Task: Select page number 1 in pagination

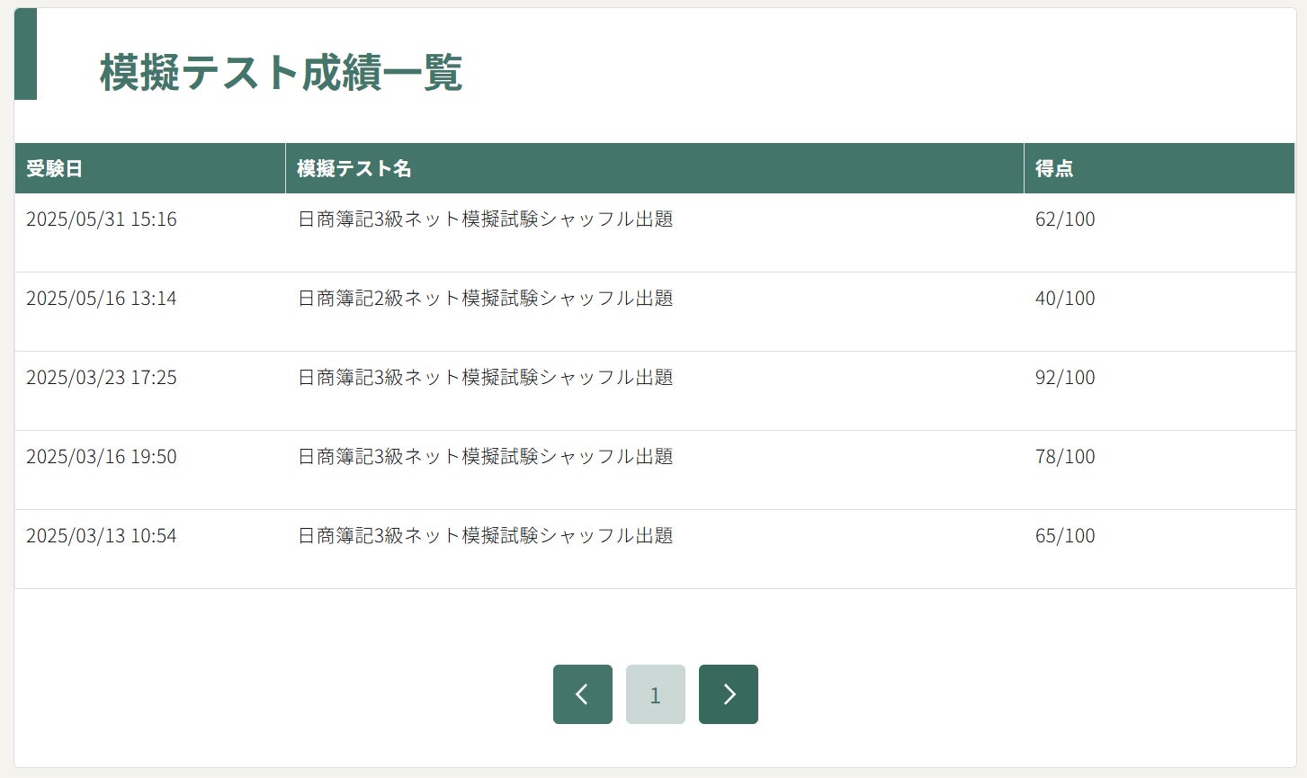Action: click(x=655, y=694)
